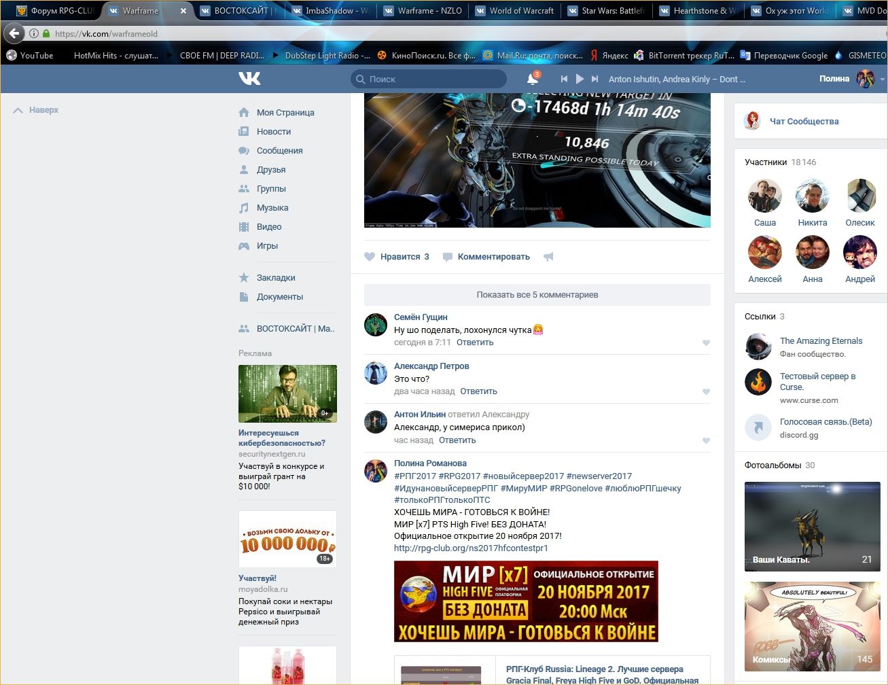Reply to Семён Гущин comment
The height and width of the screenshot is (685, 888).
tap(475, 342)
